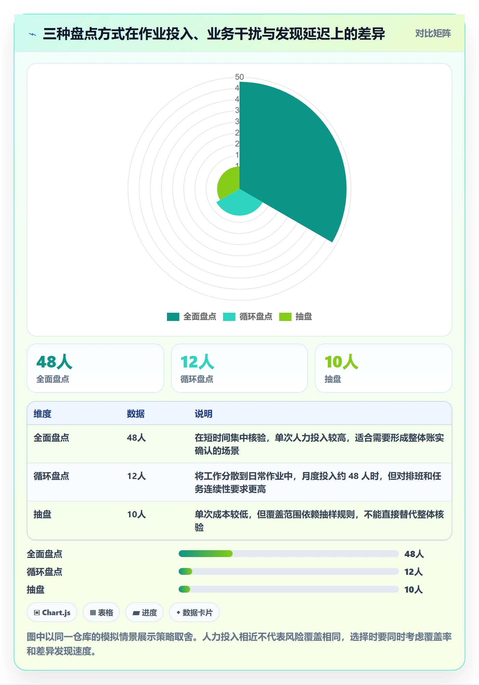Screen dimensions: 479x685
Task: Click the grid icon in 表格 chip
Action: point(93,612)
